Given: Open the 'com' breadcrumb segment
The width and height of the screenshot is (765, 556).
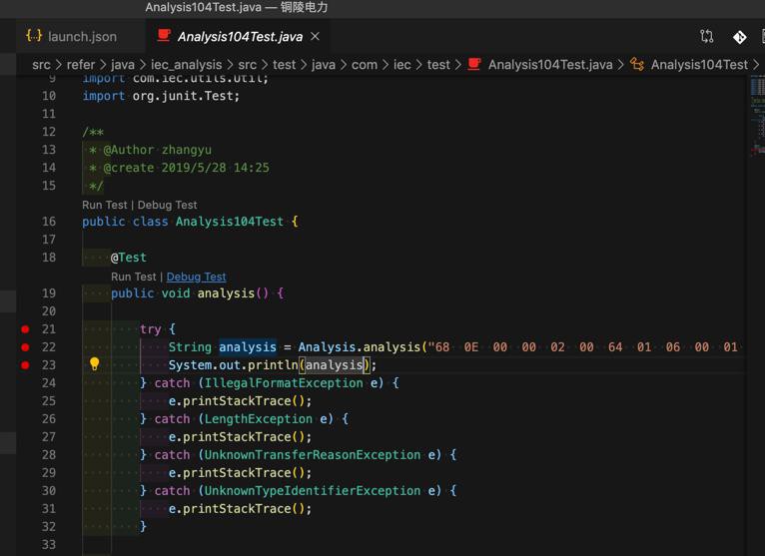Looking at the screenshot, I should (365, 65).
